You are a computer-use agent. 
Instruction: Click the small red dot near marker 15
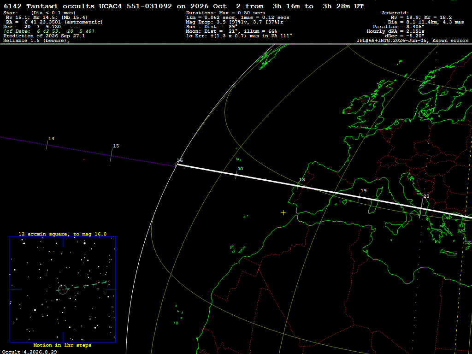coord(84,159)
